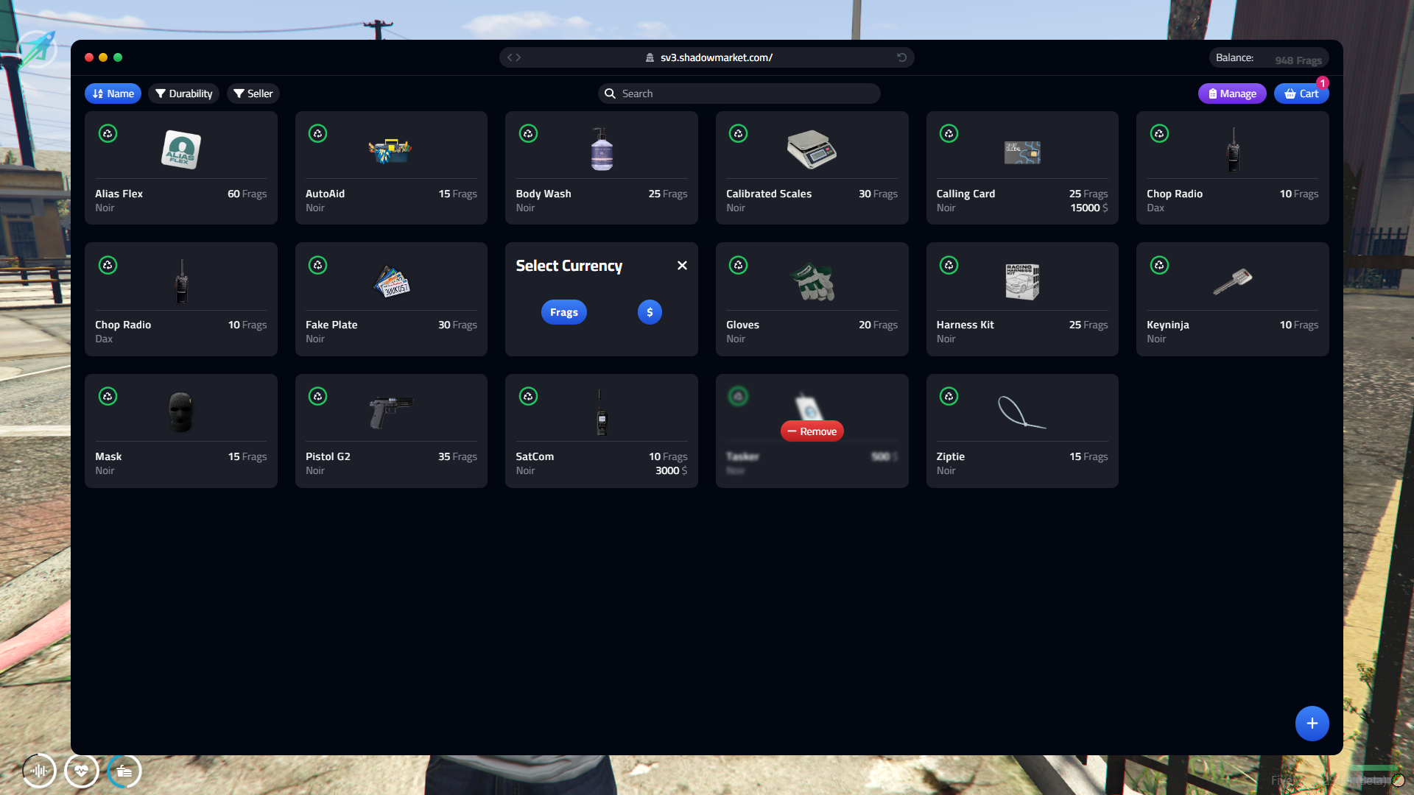Click the green badge on Mask
Viewport: 1414px width, 795px height.
pos(108,396)
